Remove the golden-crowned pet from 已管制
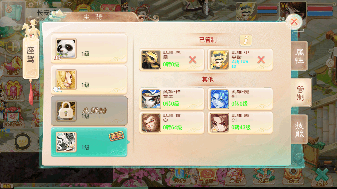Viewport: 337px width, 189px height. [x=261, y=60]
